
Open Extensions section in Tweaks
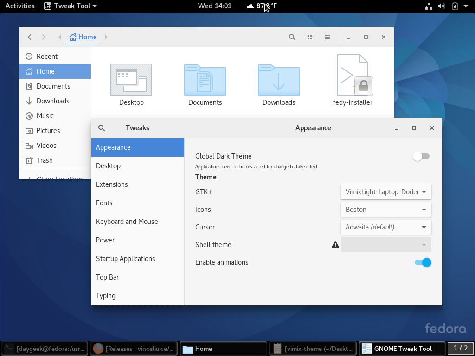pos(137,184)
